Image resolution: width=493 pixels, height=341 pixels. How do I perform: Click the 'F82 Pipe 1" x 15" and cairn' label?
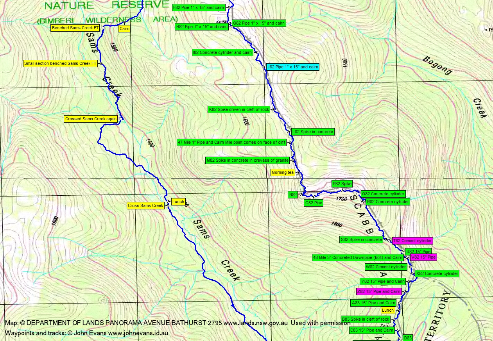click(198, 7)
